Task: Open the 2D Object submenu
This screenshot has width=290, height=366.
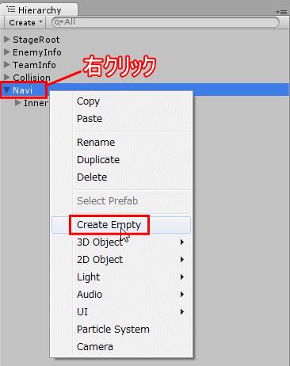Action: 121,260
